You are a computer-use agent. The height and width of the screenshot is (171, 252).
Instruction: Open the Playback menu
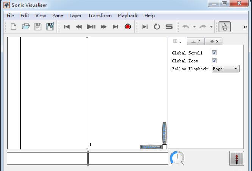point(128,15)
